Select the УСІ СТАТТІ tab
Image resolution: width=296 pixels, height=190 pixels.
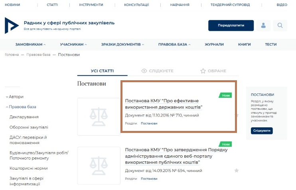pos(102,71)
